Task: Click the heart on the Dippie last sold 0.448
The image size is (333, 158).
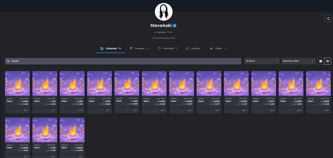Action: (107, 110)
